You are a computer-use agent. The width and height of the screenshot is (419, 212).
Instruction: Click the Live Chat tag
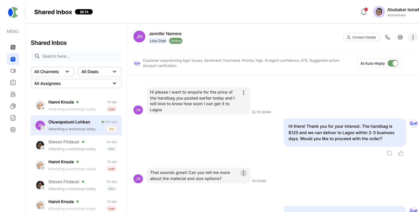coord(158,41)
